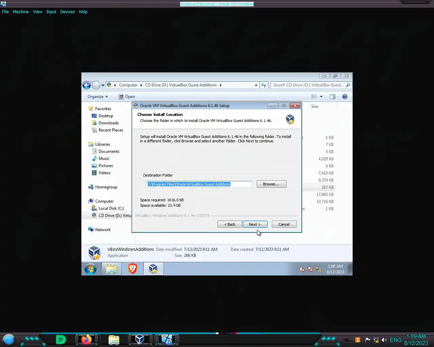434x347 pixels.
Task: Click guest tray network icon
Action: click(318, 269)
